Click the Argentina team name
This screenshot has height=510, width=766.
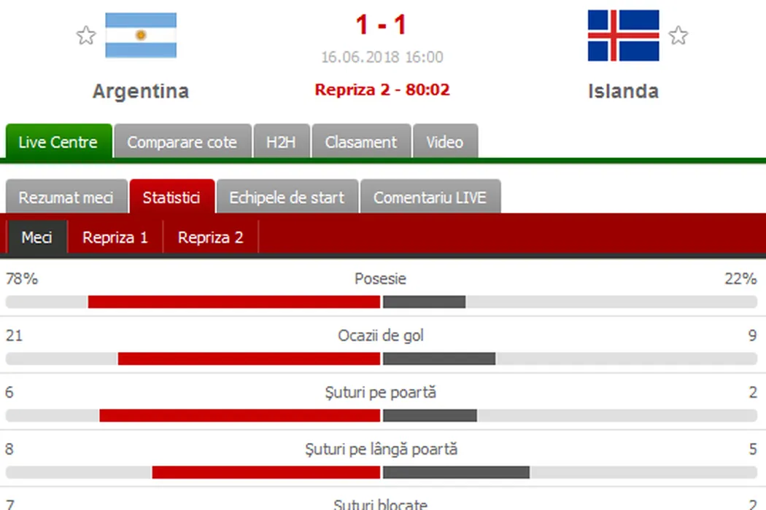pyautogui.click(x=141, y=91)
